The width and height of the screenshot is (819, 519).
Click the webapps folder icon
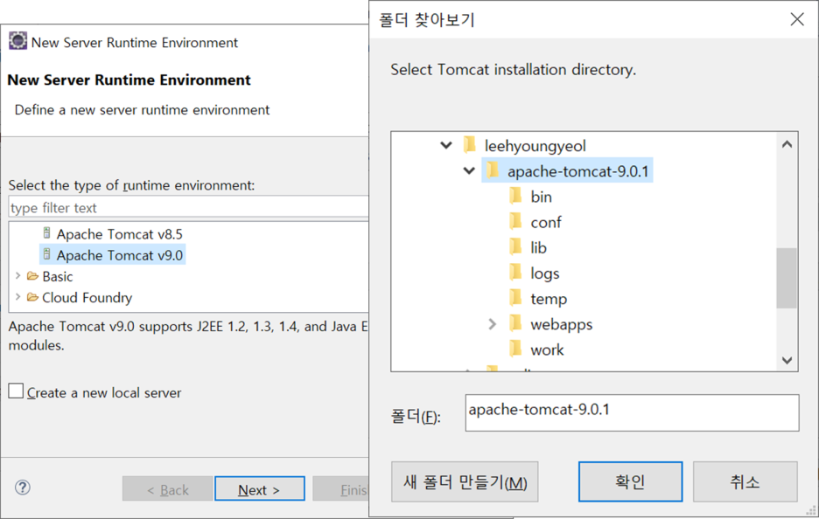(x=516, y=323)
